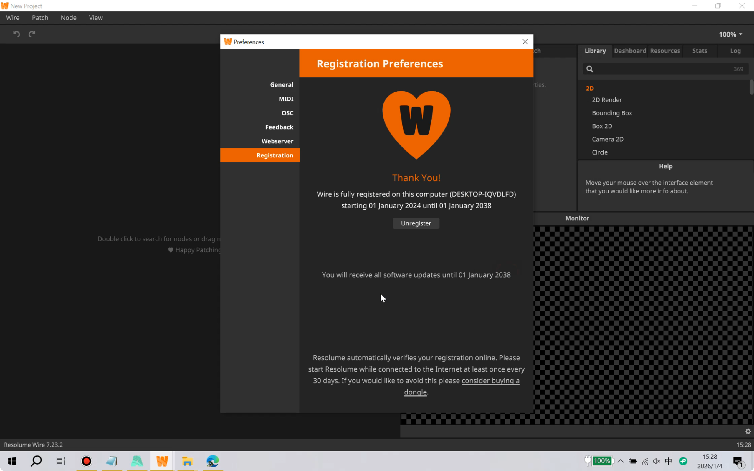Open the Patch menu

(40, 18)
